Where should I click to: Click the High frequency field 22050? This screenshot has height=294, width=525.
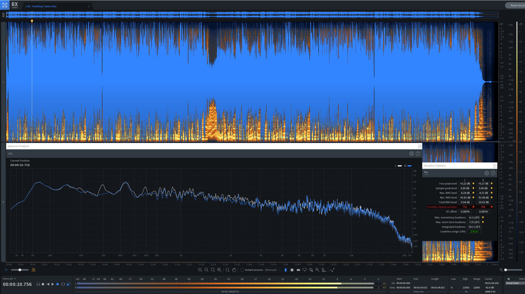(465, 287)
